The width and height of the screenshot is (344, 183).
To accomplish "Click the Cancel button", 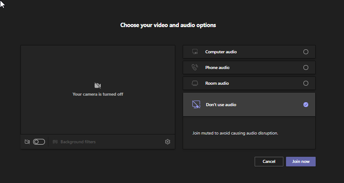I will point(269,162).
